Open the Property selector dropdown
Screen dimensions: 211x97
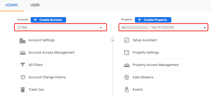tap(163, 27)
